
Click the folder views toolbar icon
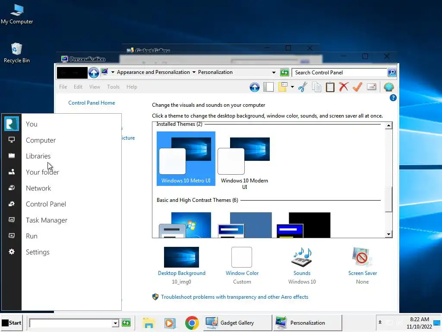click(283, 87)
